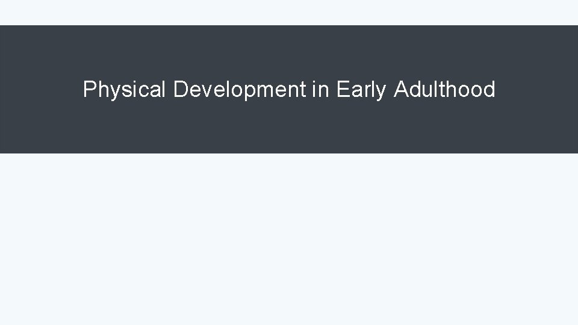Click the capital "A" starting "Adulthood"
This screenshot has width=578, height=325.
click(x=401, y=90)
